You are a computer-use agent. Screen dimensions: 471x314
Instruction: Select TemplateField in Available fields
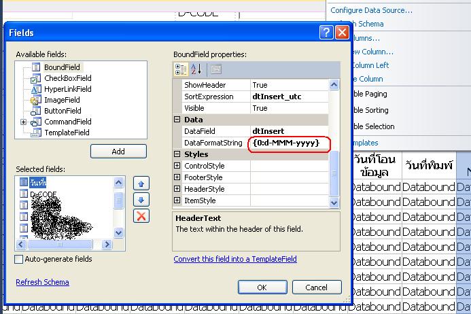(67, 133)
